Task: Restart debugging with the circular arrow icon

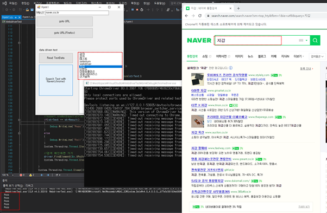Action: click(x=142, y=10)
